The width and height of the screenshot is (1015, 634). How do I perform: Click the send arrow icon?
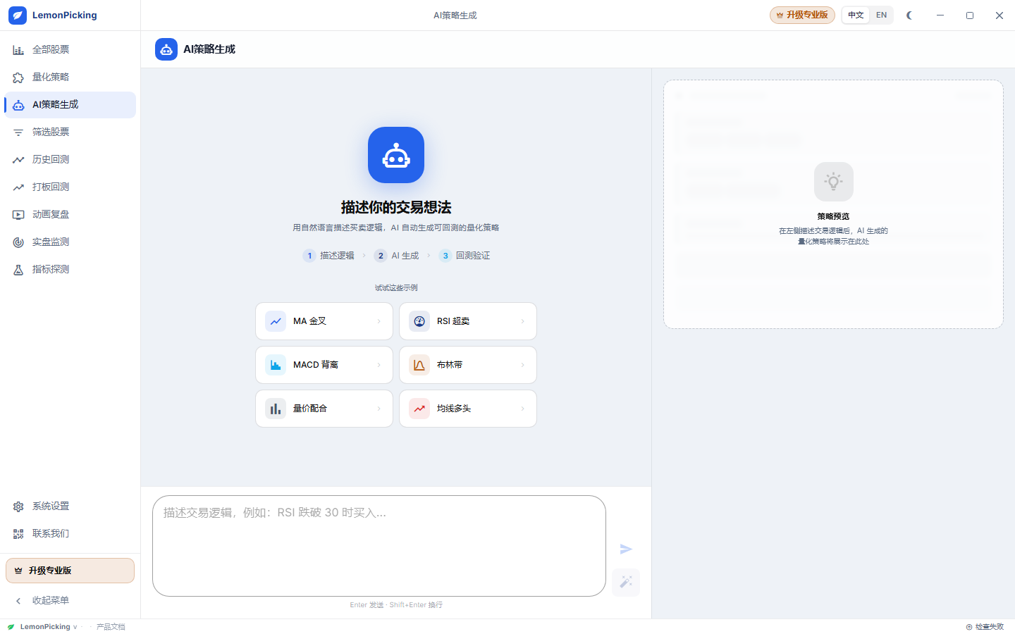click(x=626, y=549)
